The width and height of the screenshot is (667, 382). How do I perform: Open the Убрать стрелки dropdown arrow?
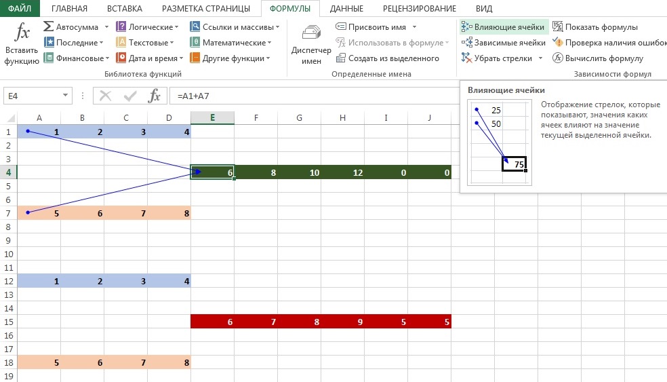[x=540, y=58]
